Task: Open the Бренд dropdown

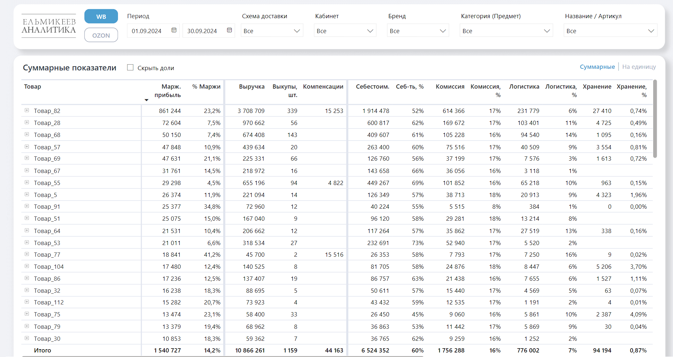Action: pyautogui.click(x=418, y=31)
